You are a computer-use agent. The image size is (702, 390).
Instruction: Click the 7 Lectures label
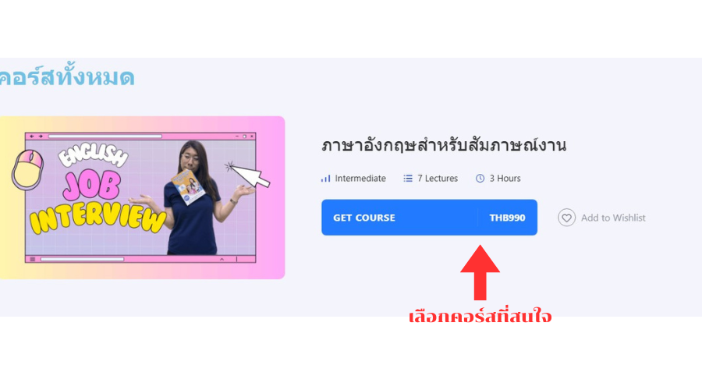(438, 179)
